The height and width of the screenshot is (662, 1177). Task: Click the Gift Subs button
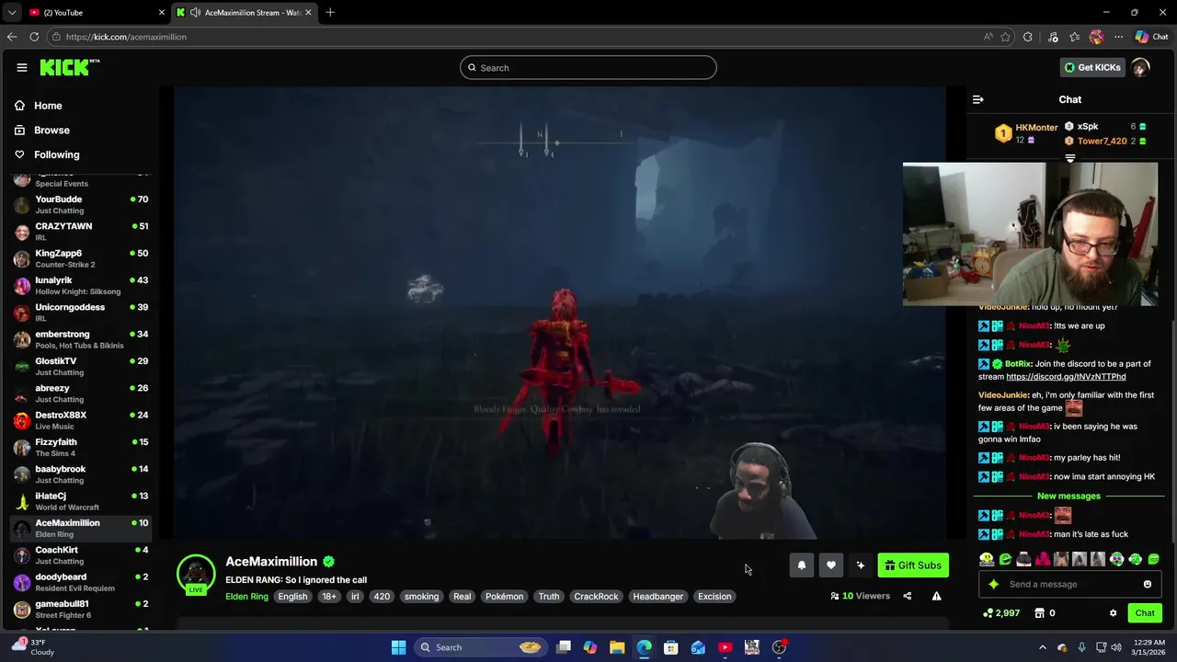(x=913, y=565)
